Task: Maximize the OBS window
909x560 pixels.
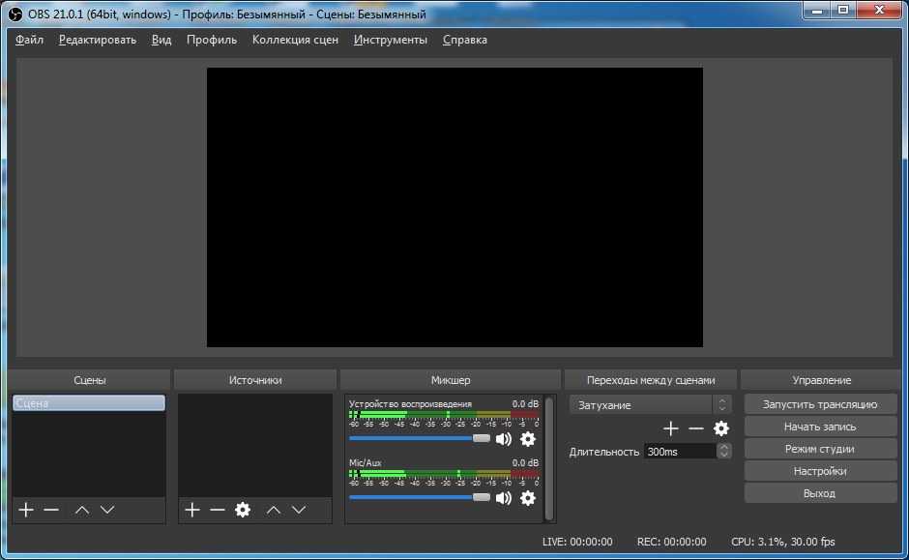Action: point(843,11)
